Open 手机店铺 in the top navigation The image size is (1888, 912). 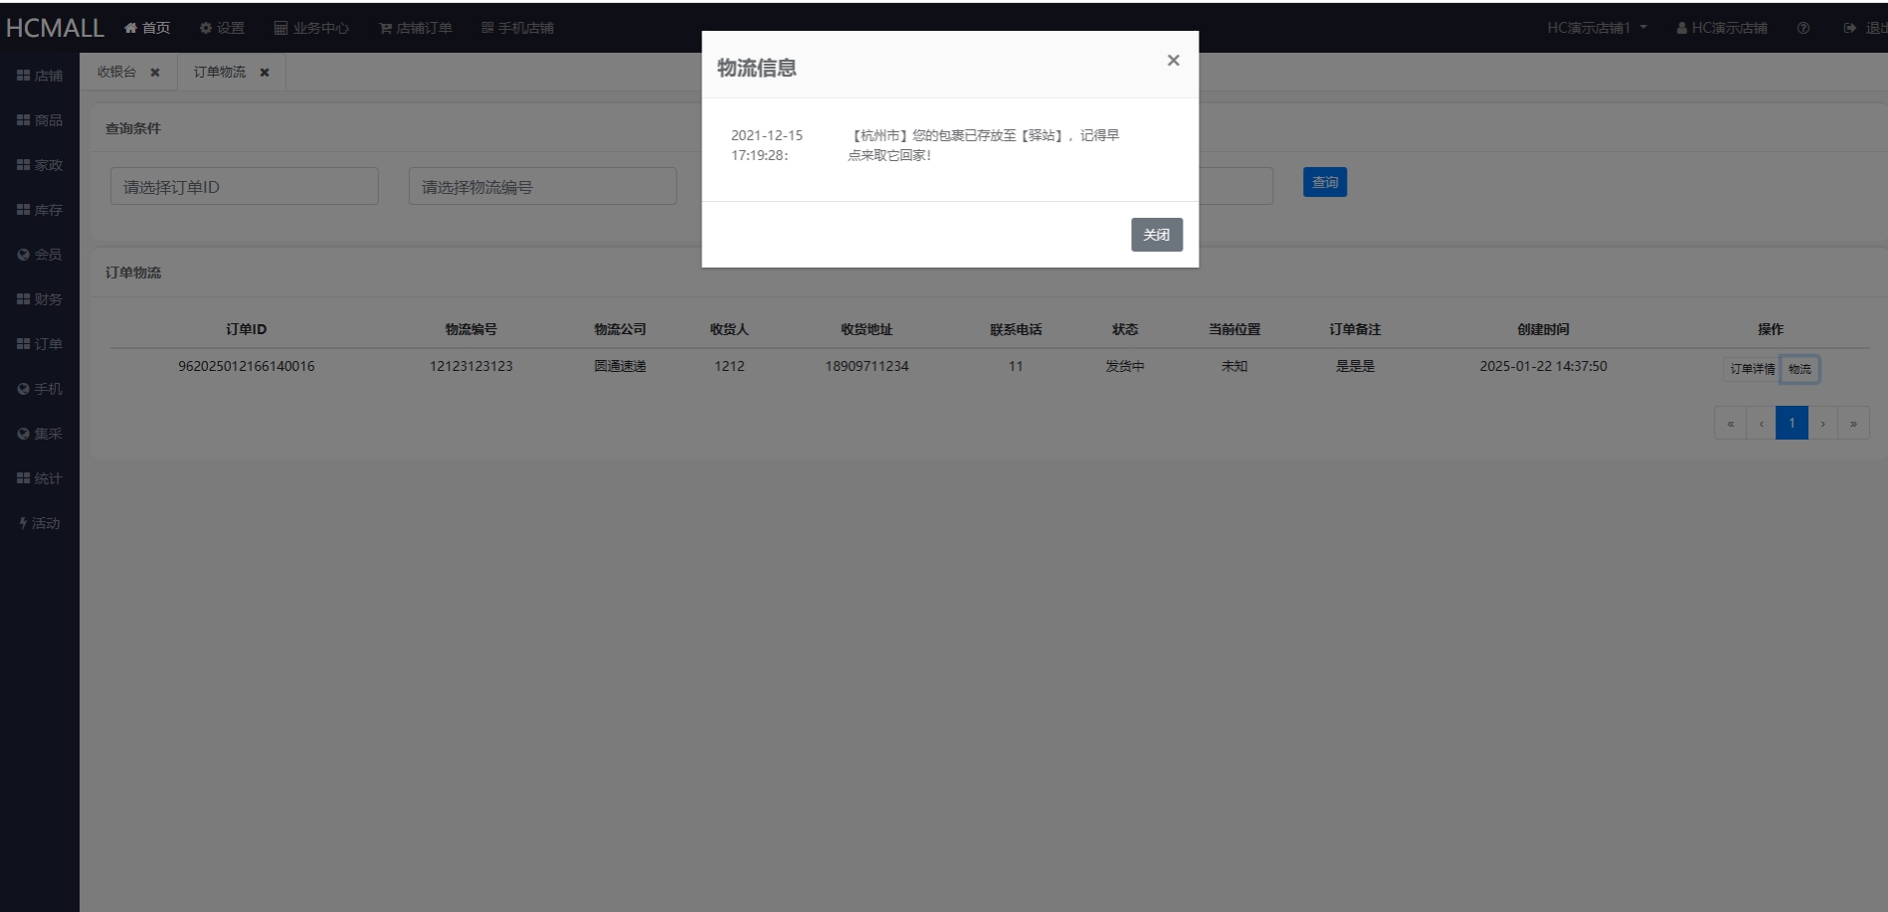coord(517,28)
